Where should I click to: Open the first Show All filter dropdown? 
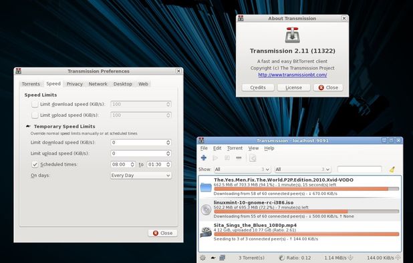pos(243,170)
